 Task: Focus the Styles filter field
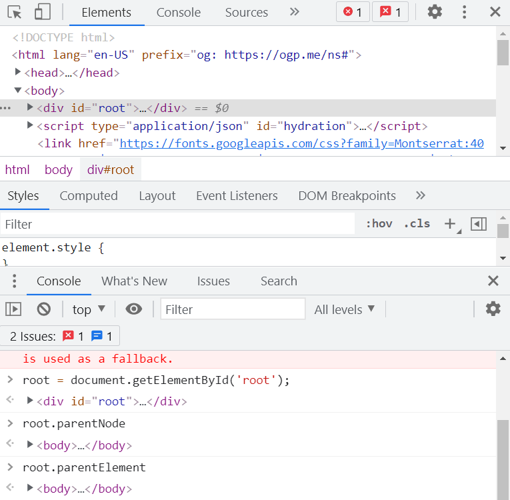[x=177, y=224]
